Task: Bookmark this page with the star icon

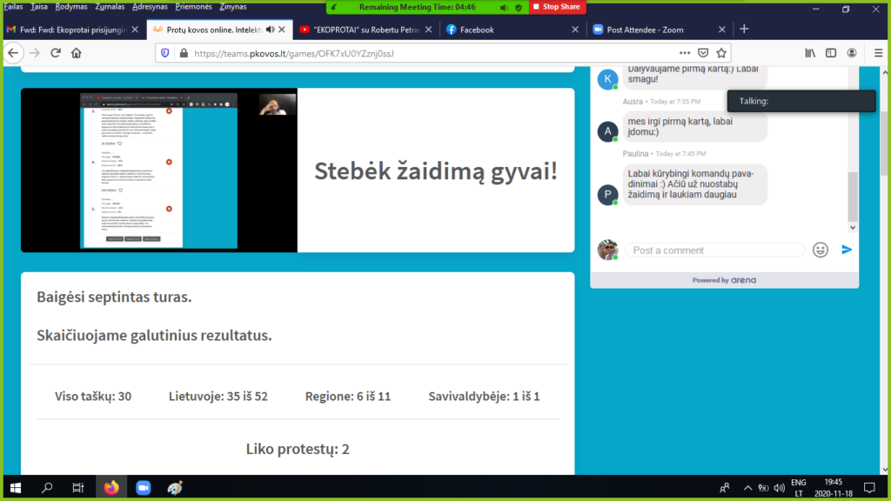Action: [721, 53]
